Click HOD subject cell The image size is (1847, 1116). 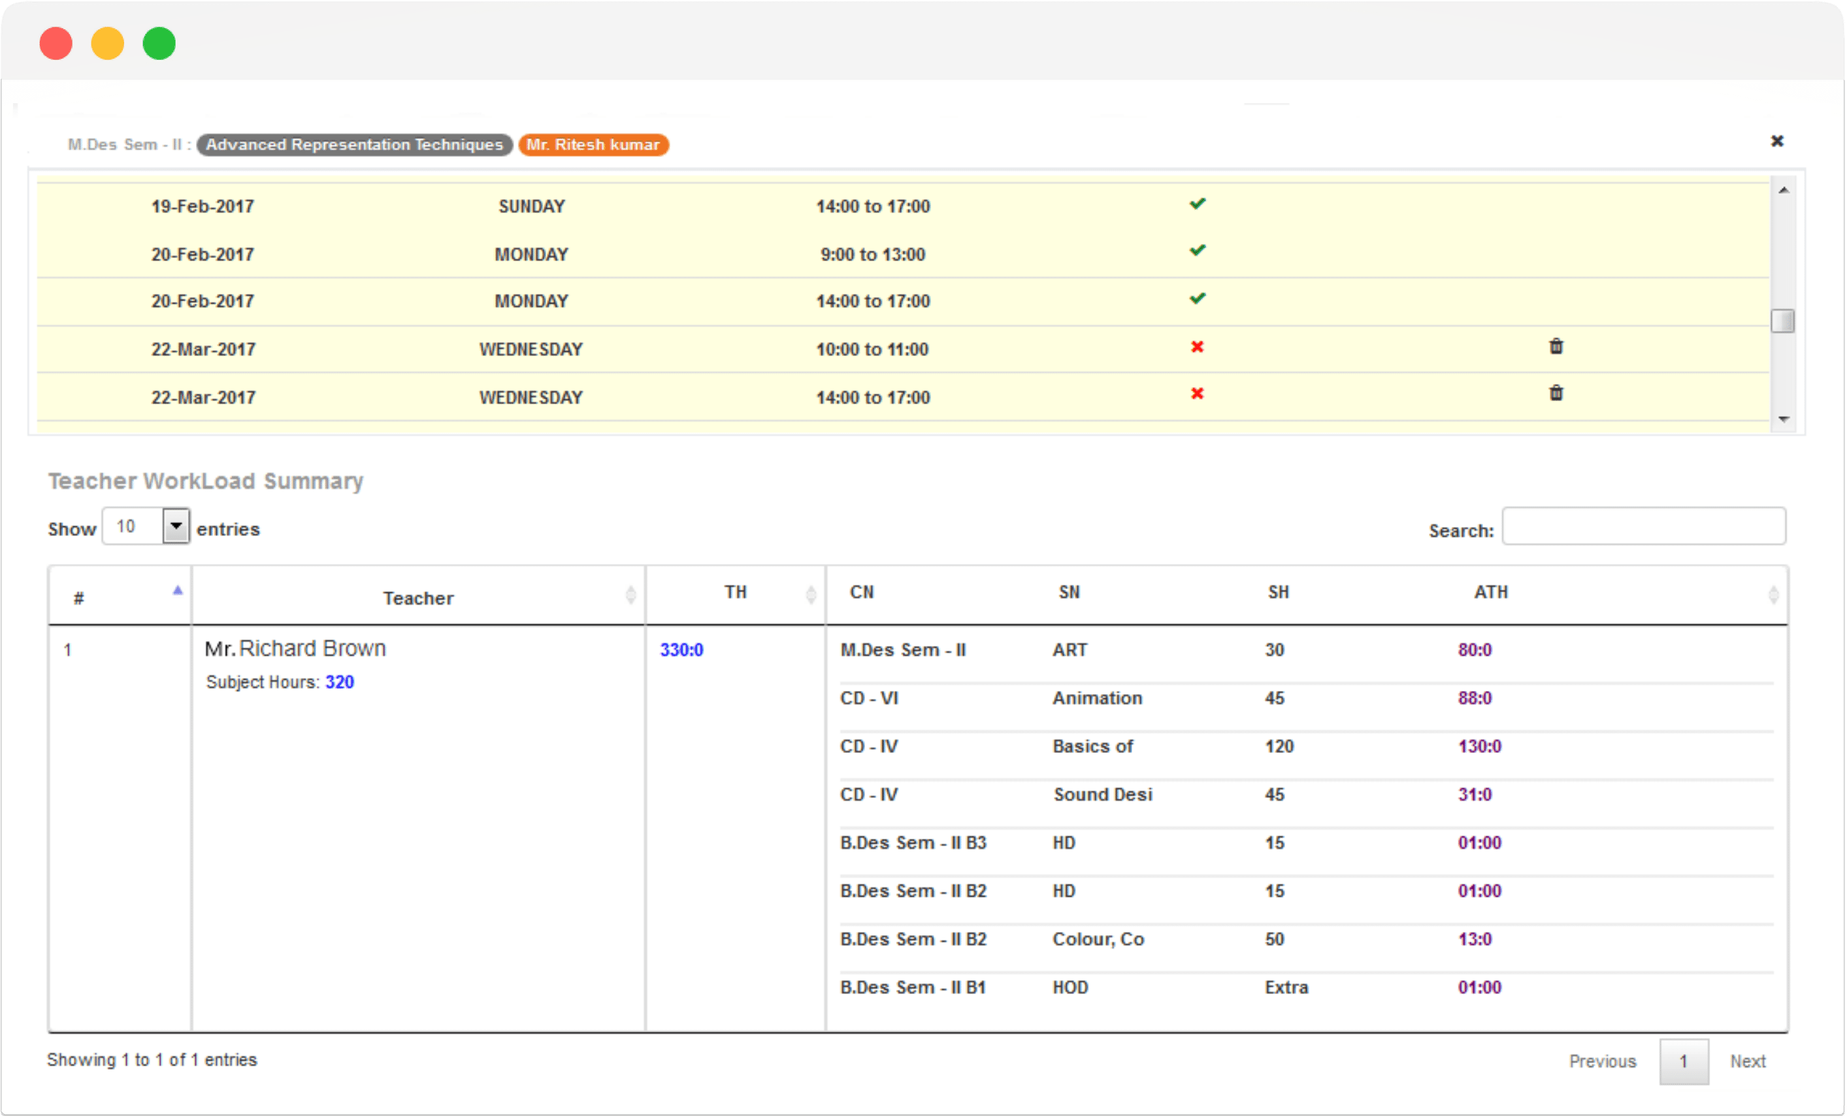point(1070,988)
